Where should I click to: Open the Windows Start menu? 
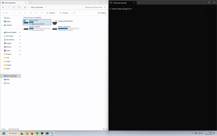(4, 133)
